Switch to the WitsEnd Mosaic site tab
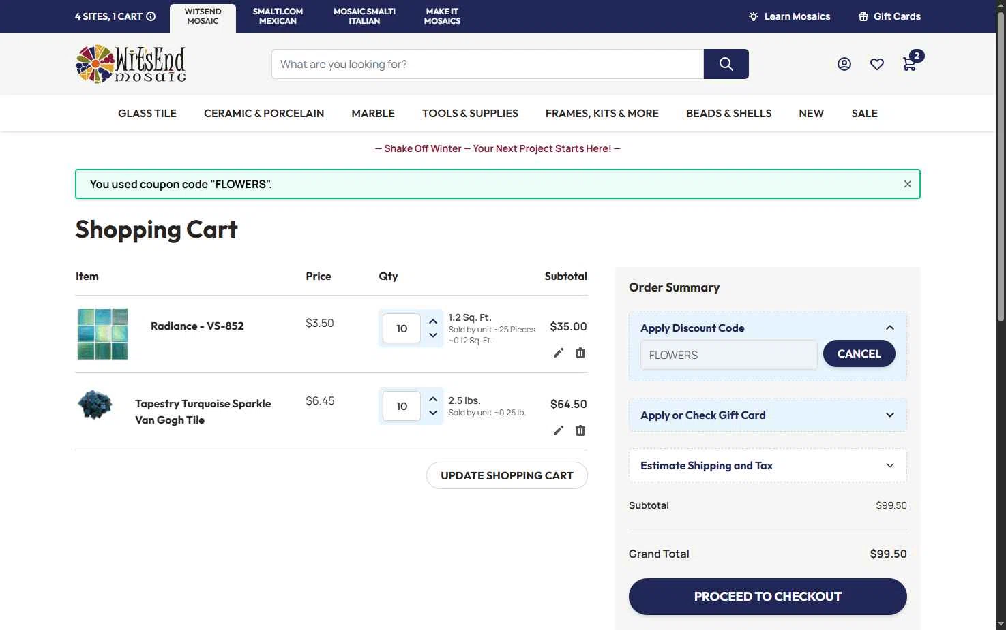The height and width of the screenshot is (630, 1006). click(203, 16)
